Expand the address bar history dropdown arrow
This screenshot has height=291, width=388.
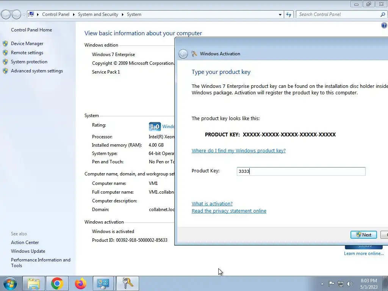coord(280,15)
